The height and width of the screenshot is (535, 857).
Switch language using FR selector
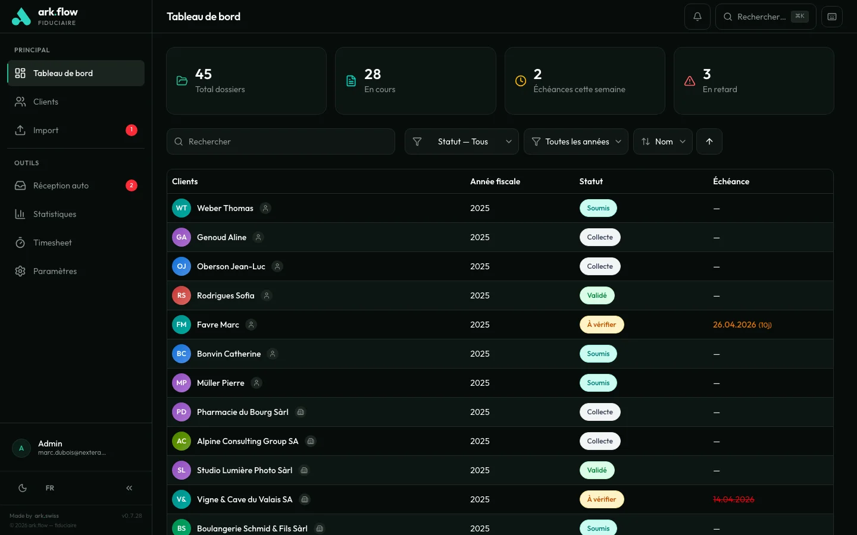(50, 488)
